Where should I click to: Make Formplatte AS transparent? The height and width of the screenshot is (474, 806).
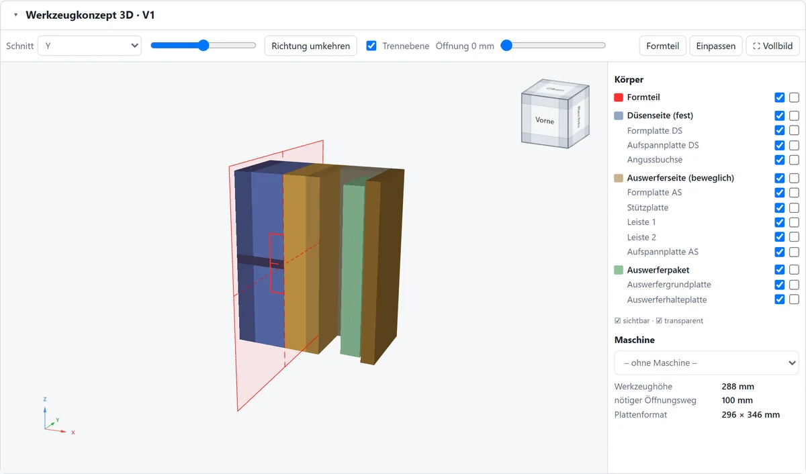coord(794,193)
